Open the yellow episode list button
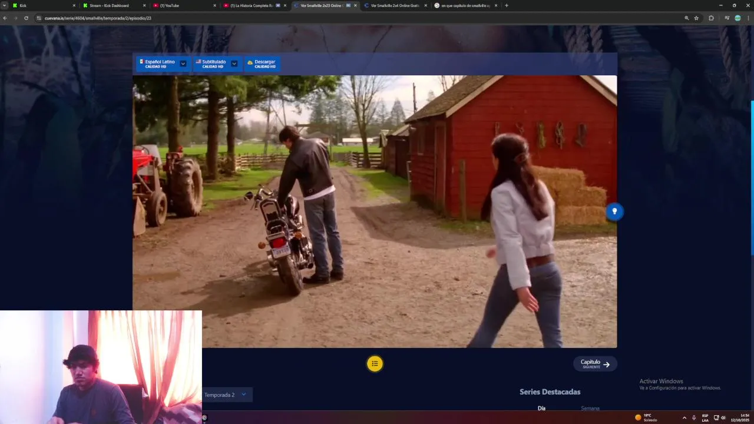 click(375, 363)
